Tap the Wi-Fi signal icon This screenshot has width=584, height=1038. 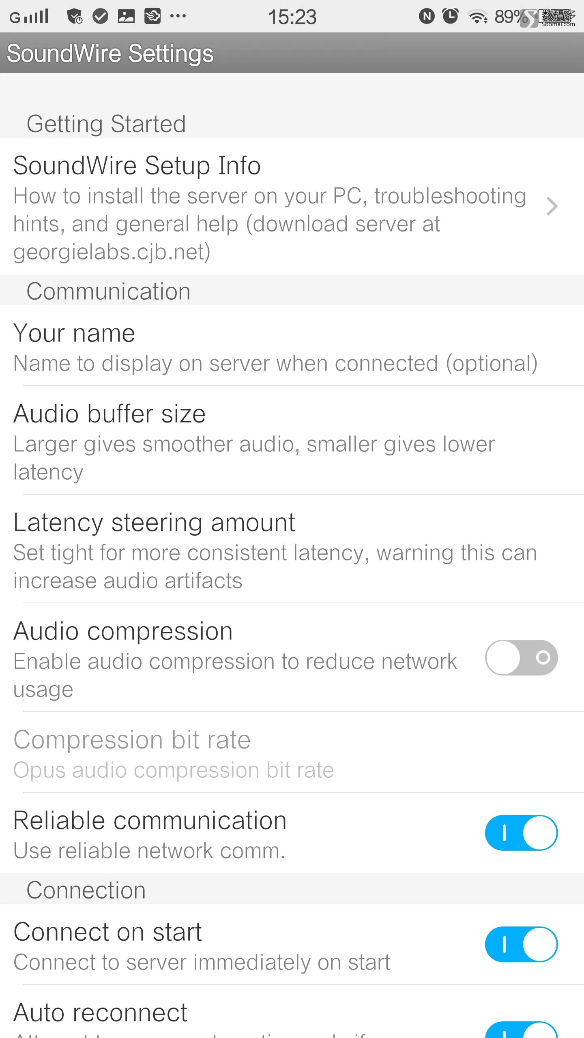click(x=478, y=17)
